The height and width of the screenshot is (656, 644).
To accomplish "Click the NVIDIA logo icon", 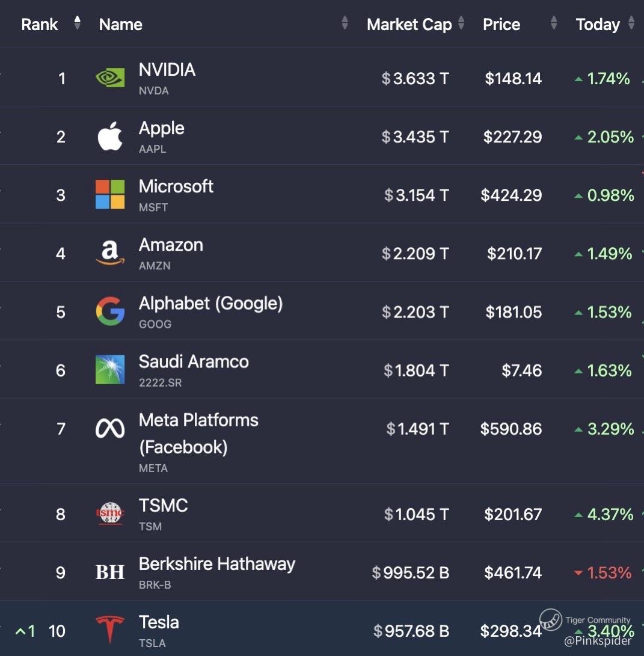I will (x=110, y=78).
